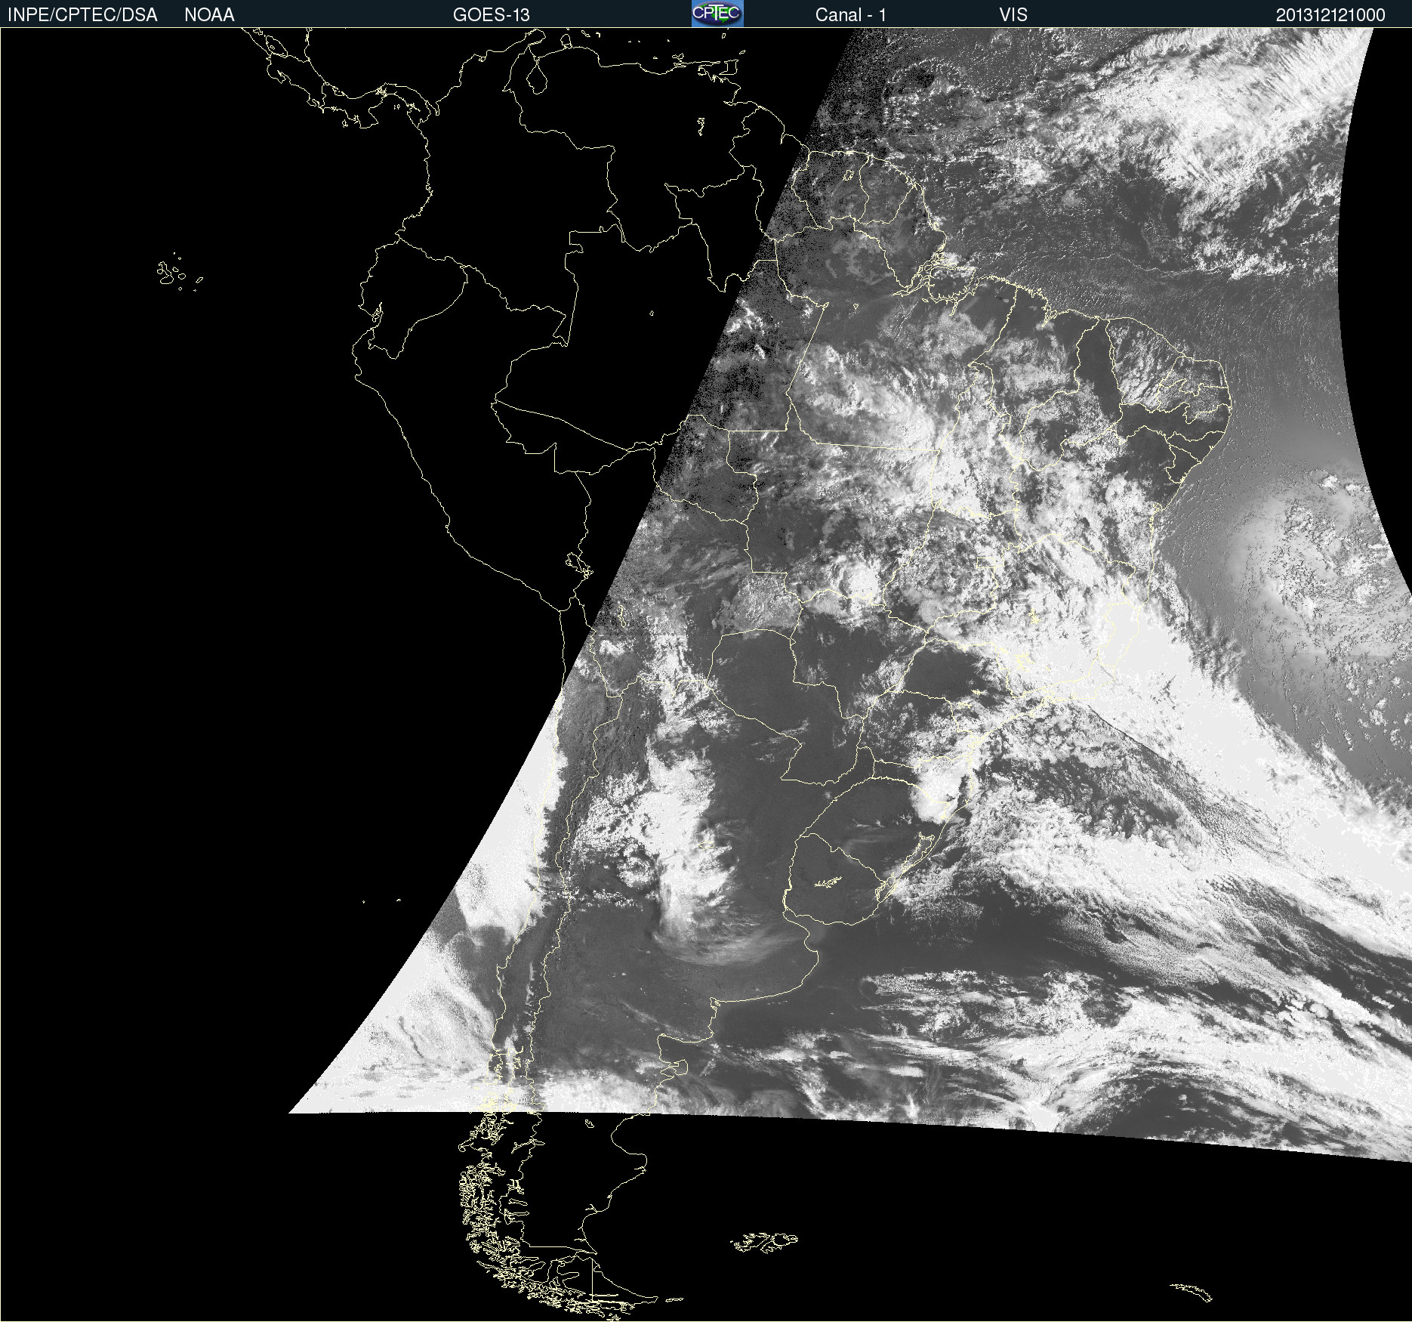The width and height of the screenshot is (1412, 1322).
Task: Click the GOES-13 satellite label
Action: point(492,15)
